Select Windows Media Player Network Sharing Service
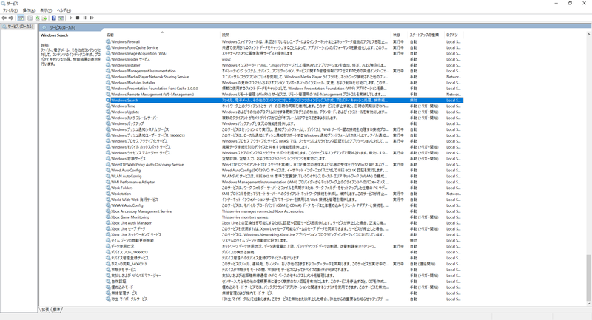This screenshot has height=320, width=592. tap(284, 77)
